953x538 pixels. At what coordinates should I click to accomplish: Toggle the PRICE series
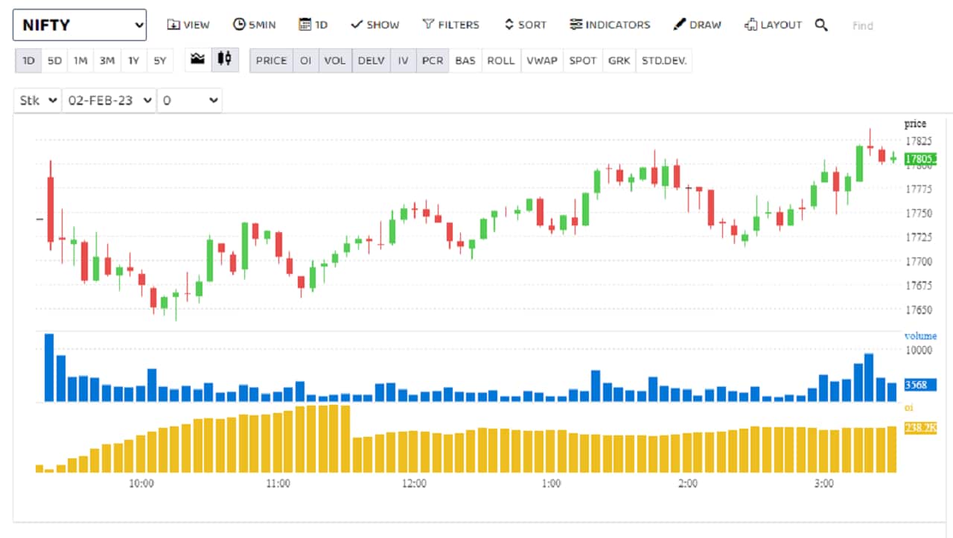(x=271, y=61)
